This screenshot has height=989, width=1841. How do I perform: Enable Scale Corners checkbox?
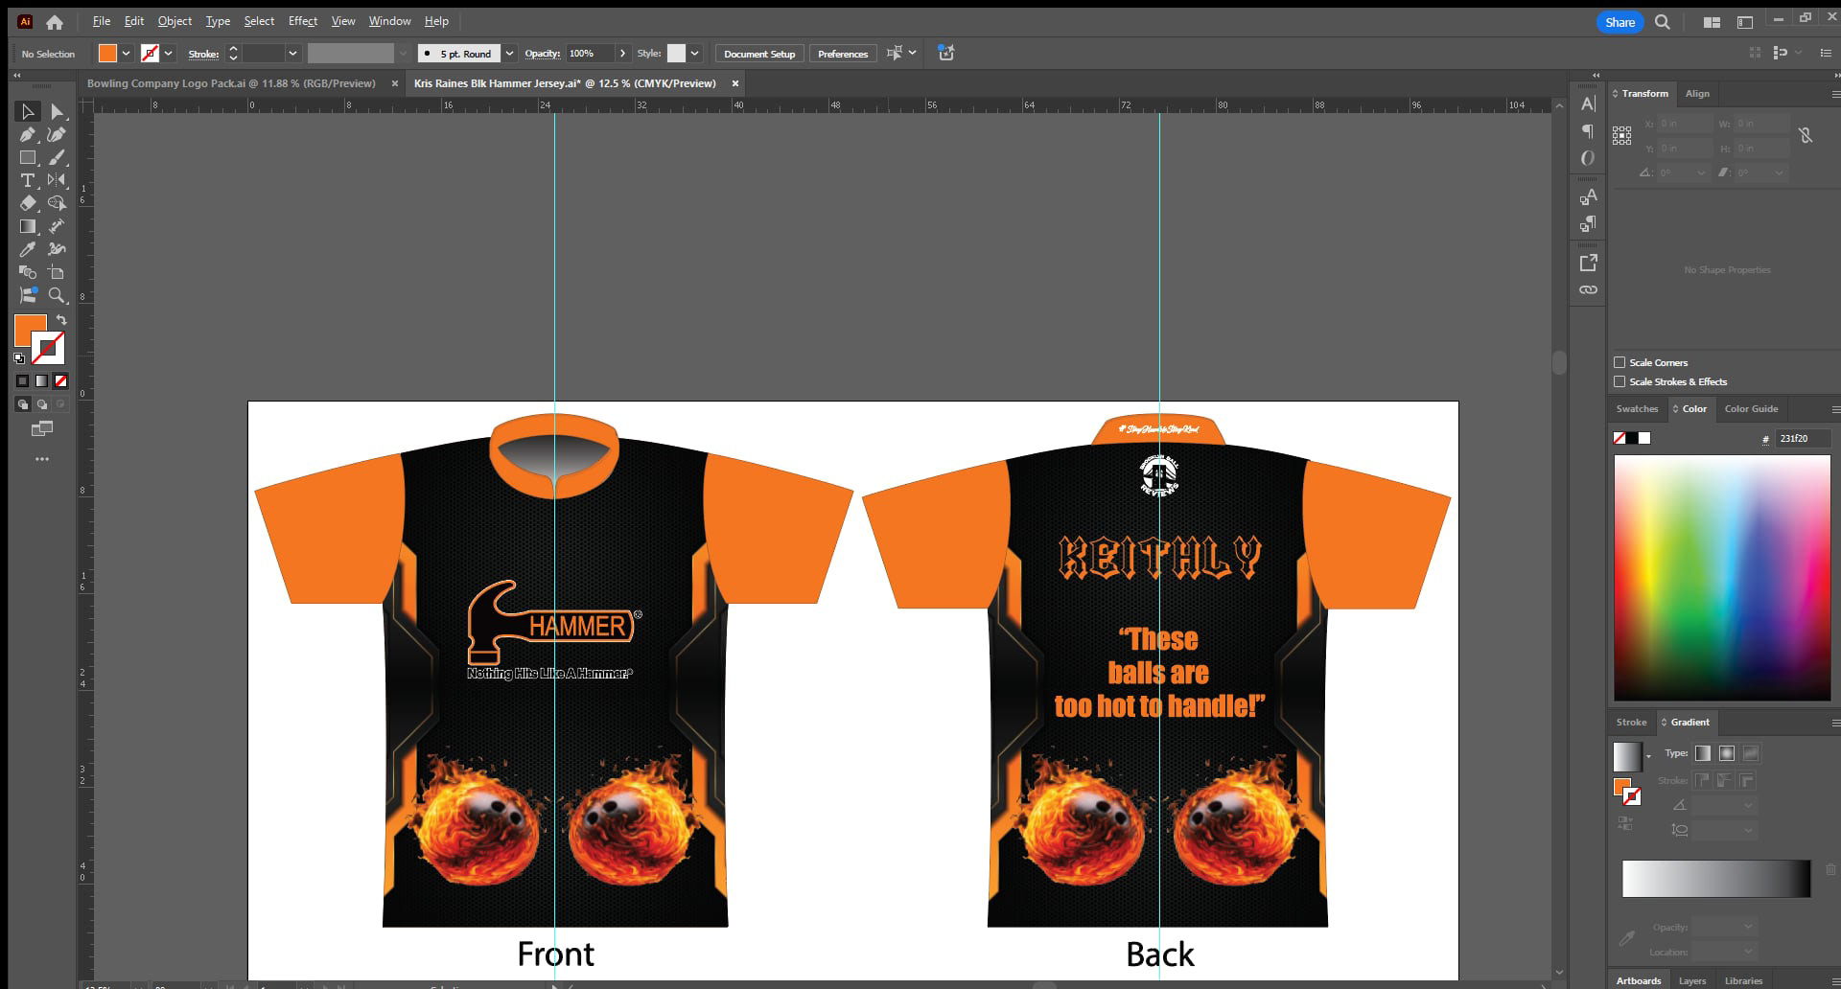point(1620,362)
